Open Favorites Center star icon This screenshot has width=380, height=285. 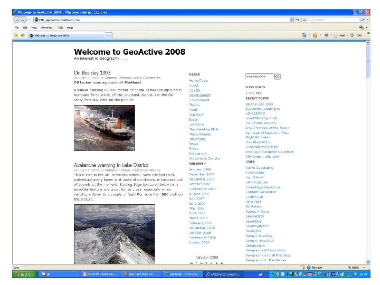(x=16, y=35)
